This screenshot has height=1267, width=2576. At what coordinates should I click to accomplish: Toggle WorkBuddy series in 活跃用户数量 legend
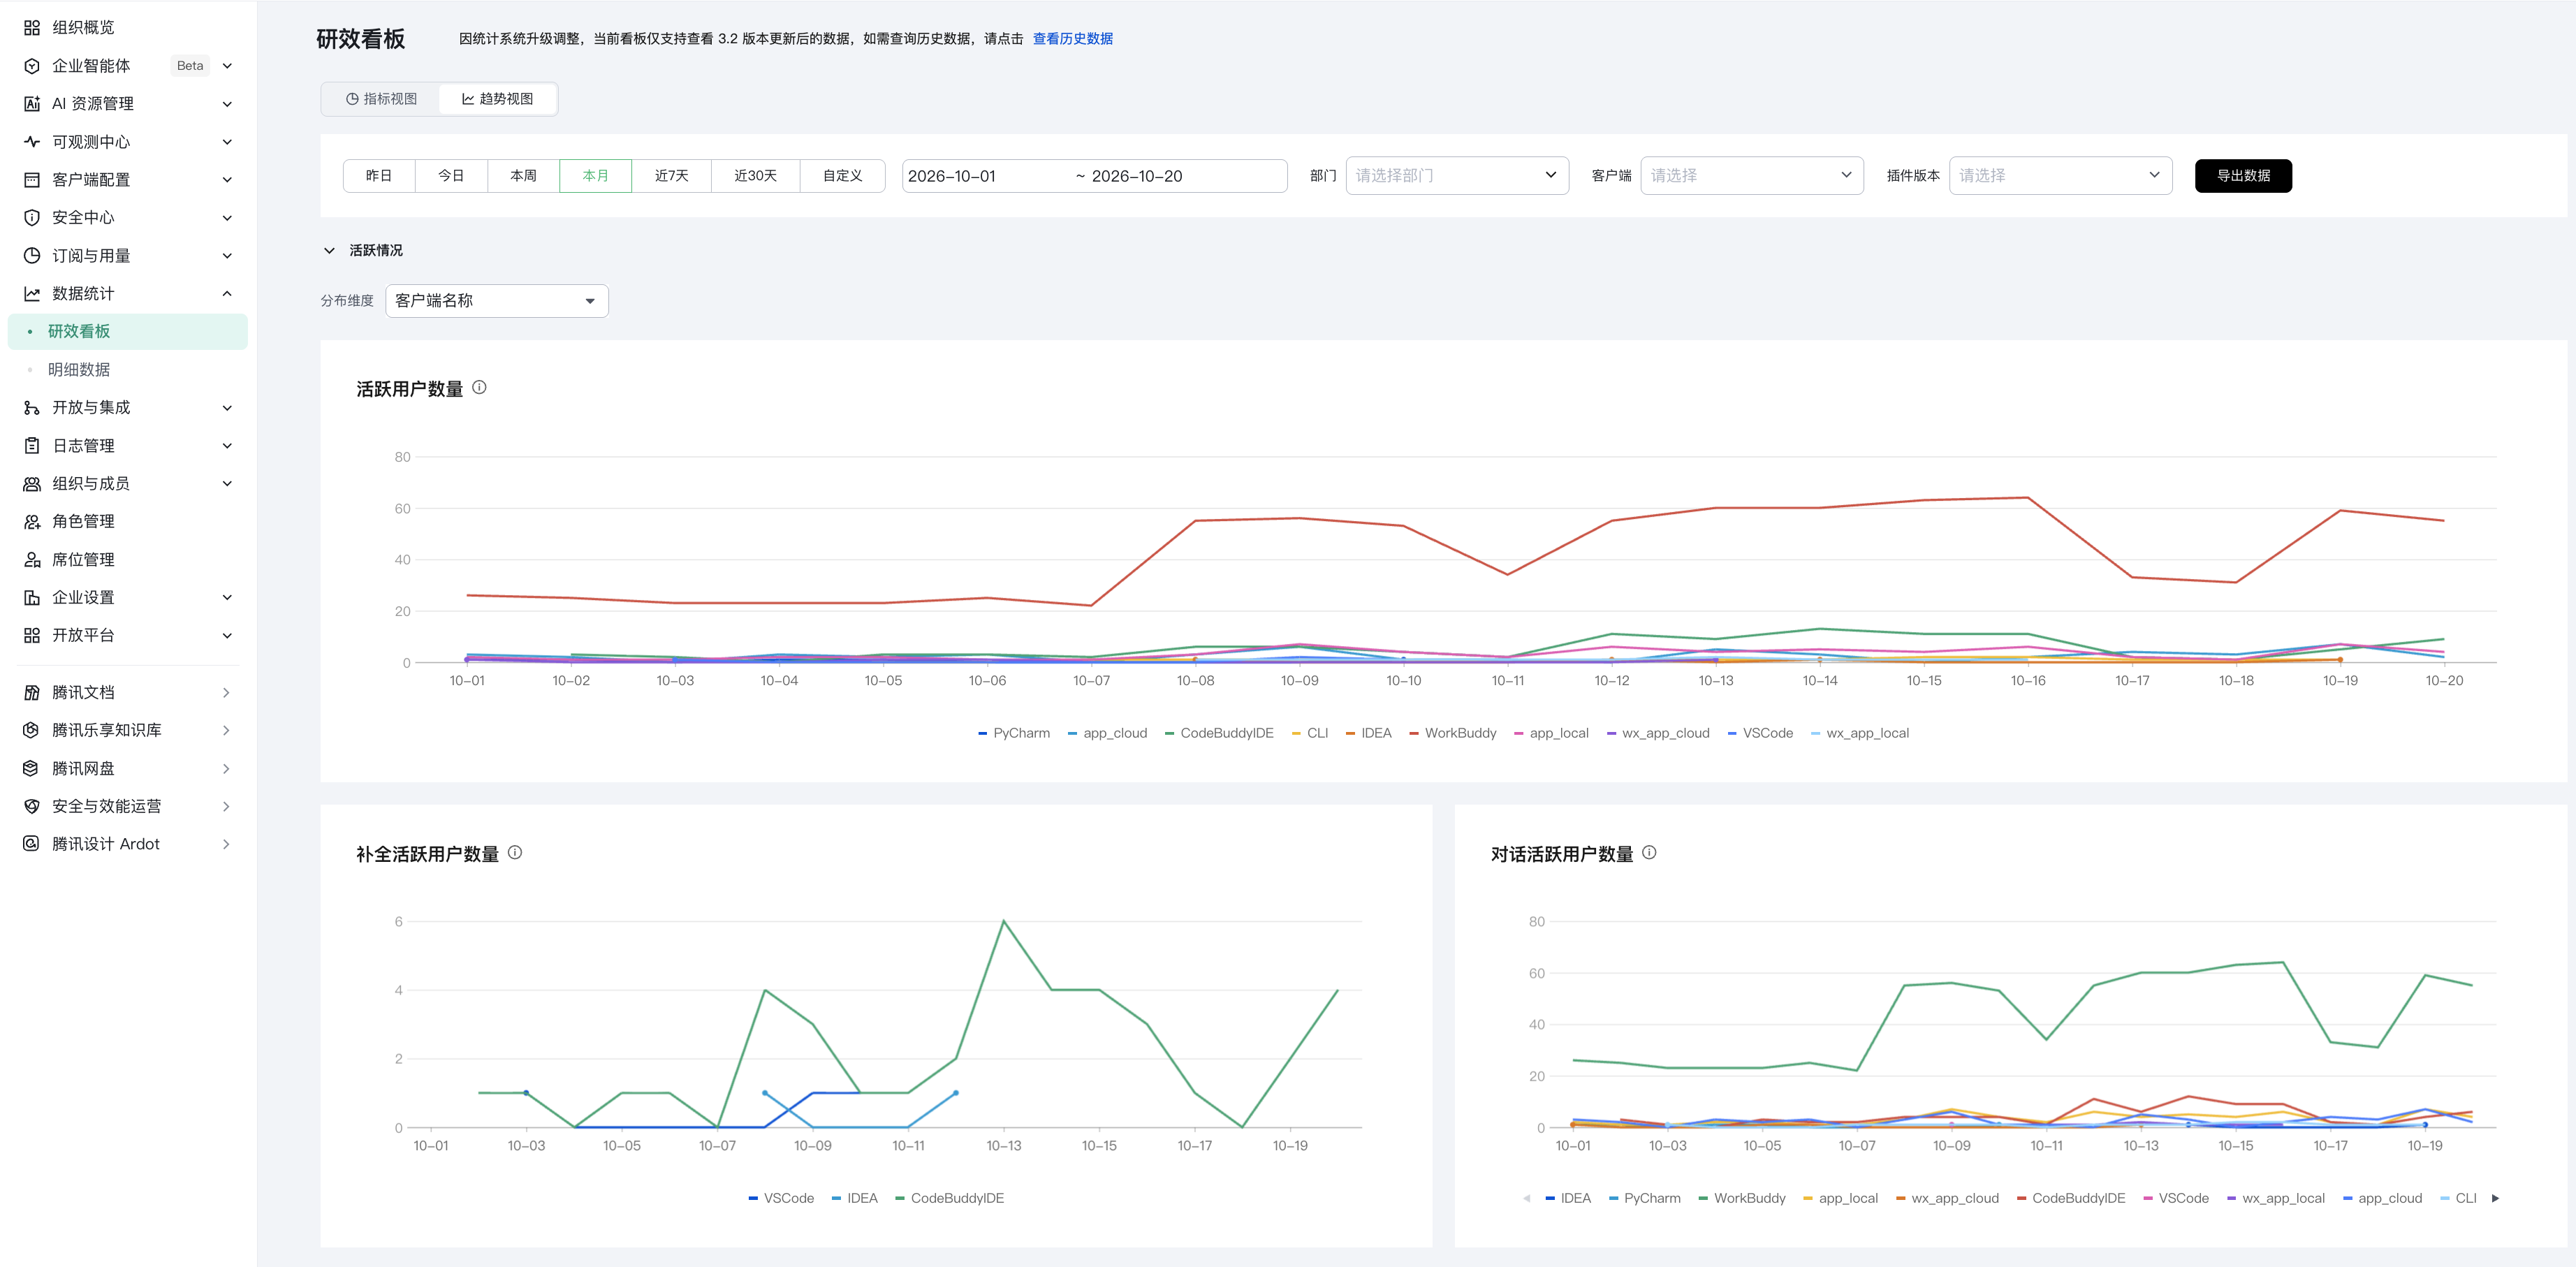click(1452, 733)
